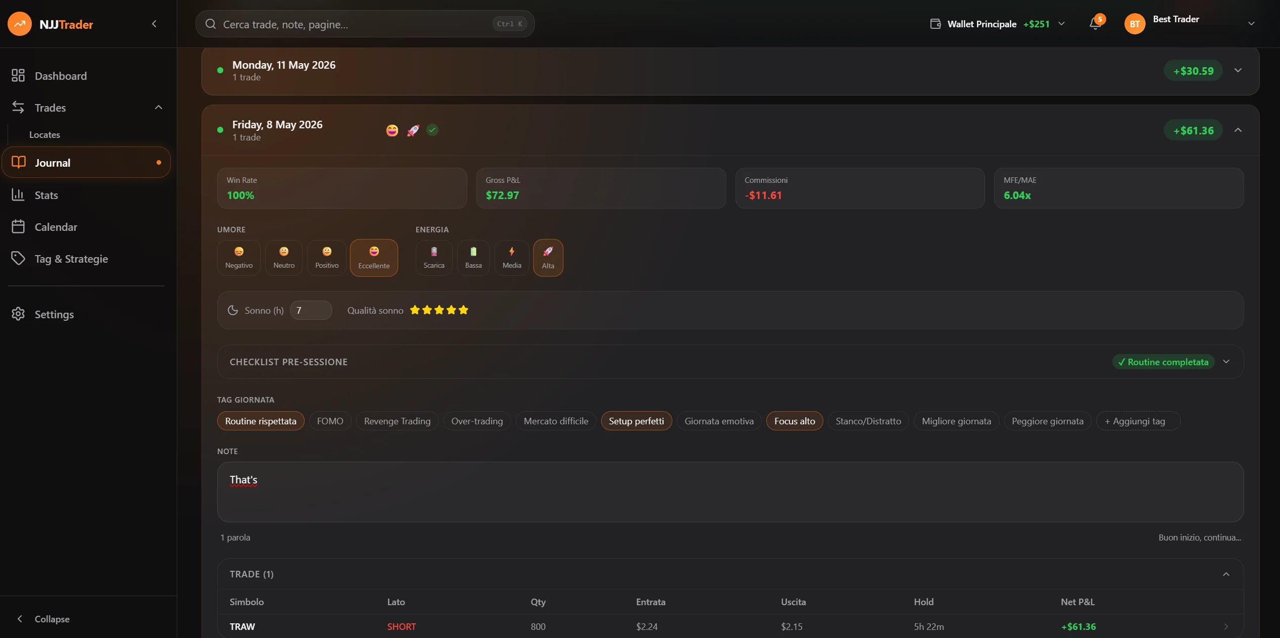The image size is (1280, 638).
Task: Click the rocket energy icon in Friday header
Action: coord(413,130)
